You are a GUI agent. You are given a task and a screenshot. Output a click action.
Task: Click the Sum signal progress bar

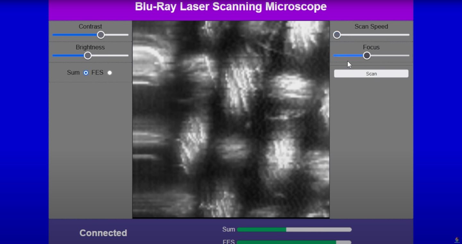coord(294,229)
